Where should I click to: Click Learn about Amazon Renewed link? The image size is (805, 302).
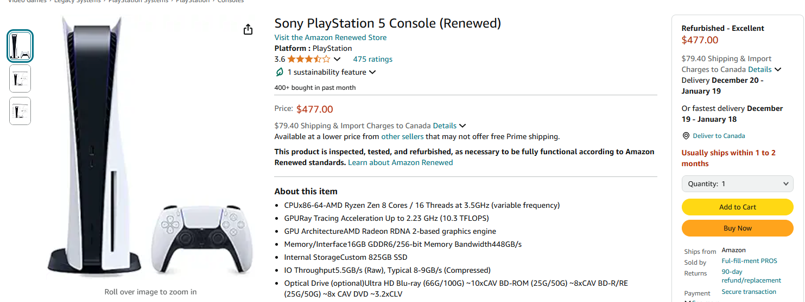(x=400, y=162)
